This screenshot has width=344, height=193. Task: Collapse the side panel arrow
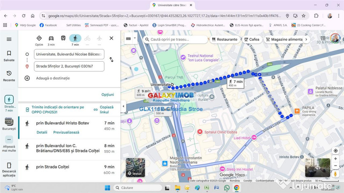pos(123,106)
